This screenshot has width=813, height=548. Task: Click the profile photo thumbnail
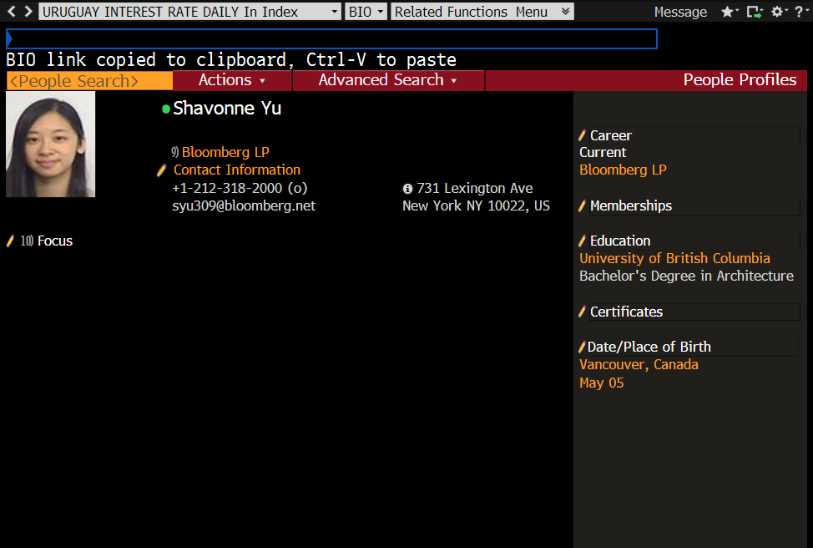tap(50, 145)
